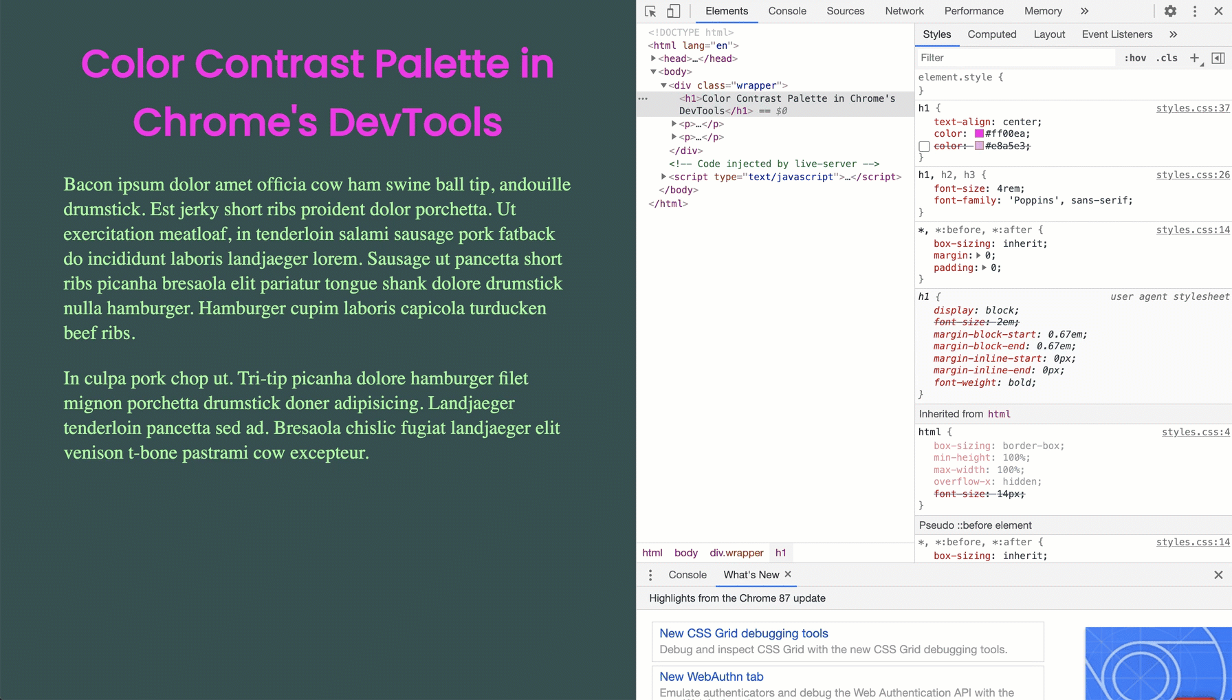Image resolution: width=1232 pixels, height=700 pixels.
Task: Add a new style rule plus icon
Action: 1195,58
